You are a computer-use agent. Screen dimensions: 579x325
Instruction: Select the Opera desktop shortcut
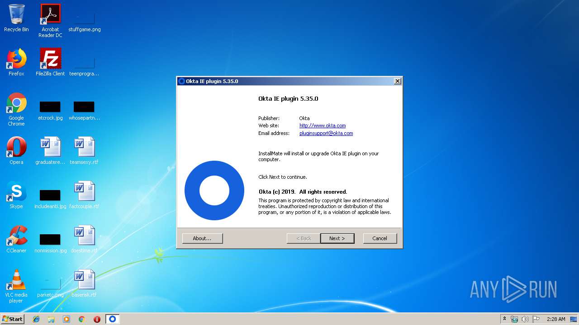coord(16,151)
